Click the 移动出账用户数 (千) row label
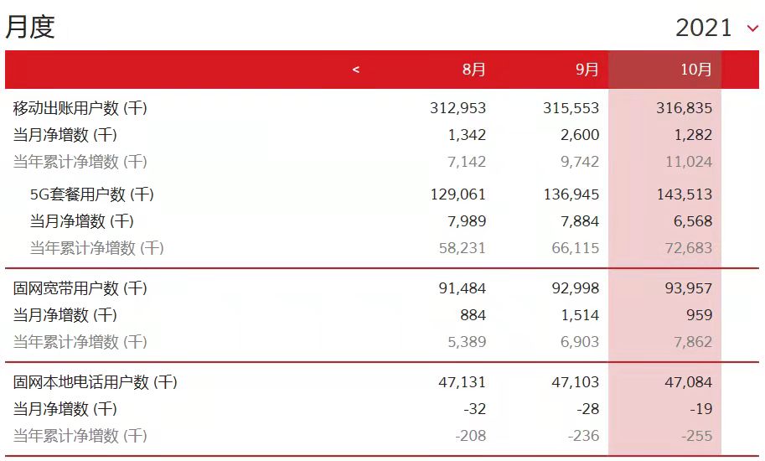Image resolution: width=765 pixels, height=461 pixels. pos(80,108)
